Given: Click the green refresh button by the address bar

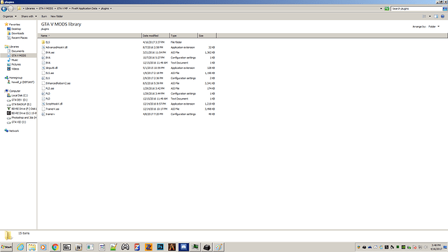Looking at the screenshot, I should [x=387, y=8].
